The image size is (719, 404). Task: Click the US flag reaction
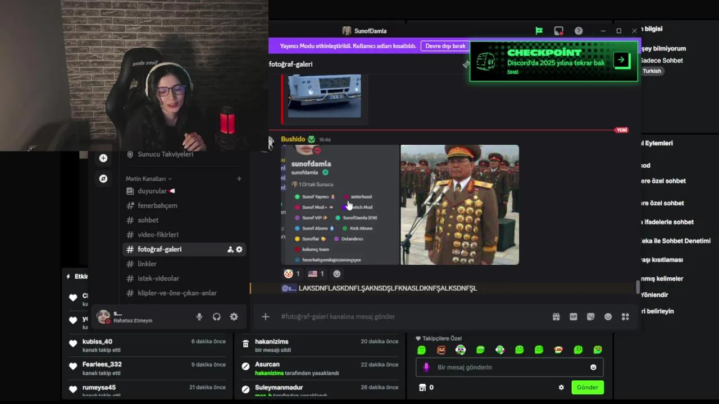point(316,274)
